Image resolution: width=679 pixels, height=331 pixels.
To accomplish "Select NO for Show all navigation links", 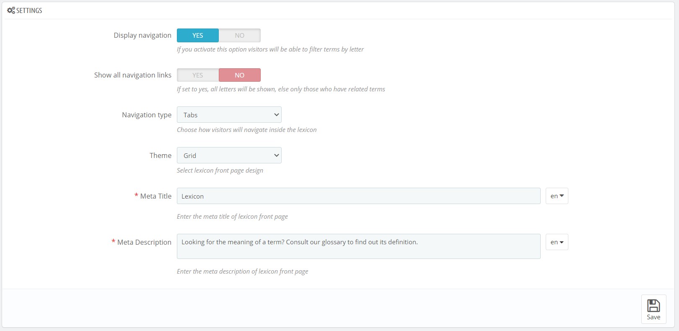I will coord(239,75).
